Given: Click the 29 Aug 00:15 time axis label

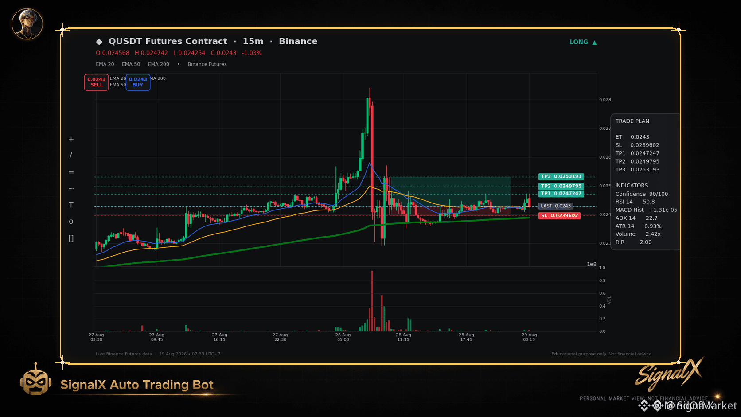Looking at the screenshot, I should tap(529, 337).
